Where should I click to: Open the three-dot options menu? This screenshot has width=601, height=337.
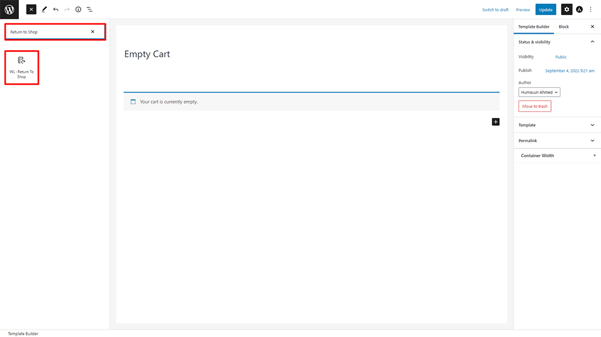pyautogui.click(x=591, y=10)
